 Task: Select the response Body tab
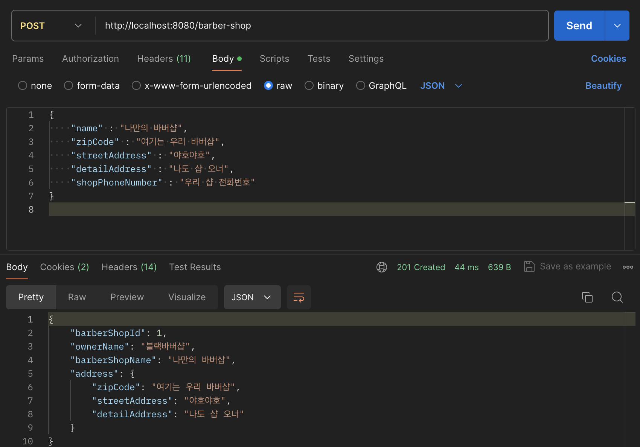17,267
